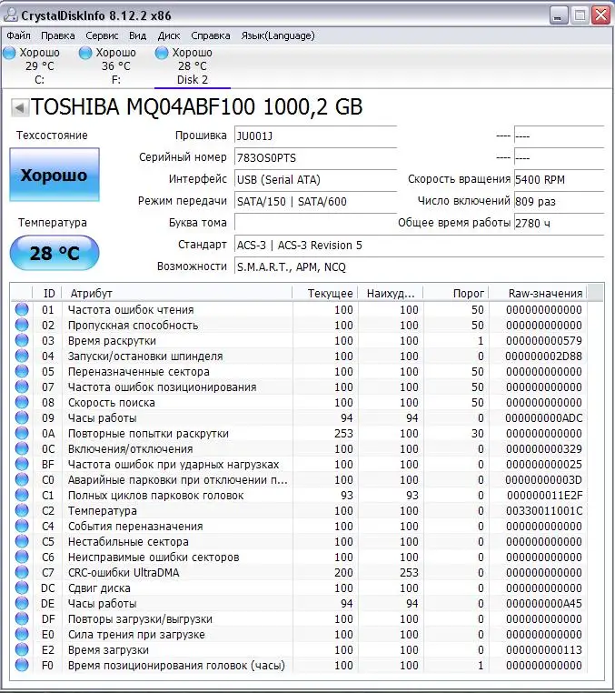
Task: Click the rotation speed field 5400 RPM
Action: coord(559,179)
